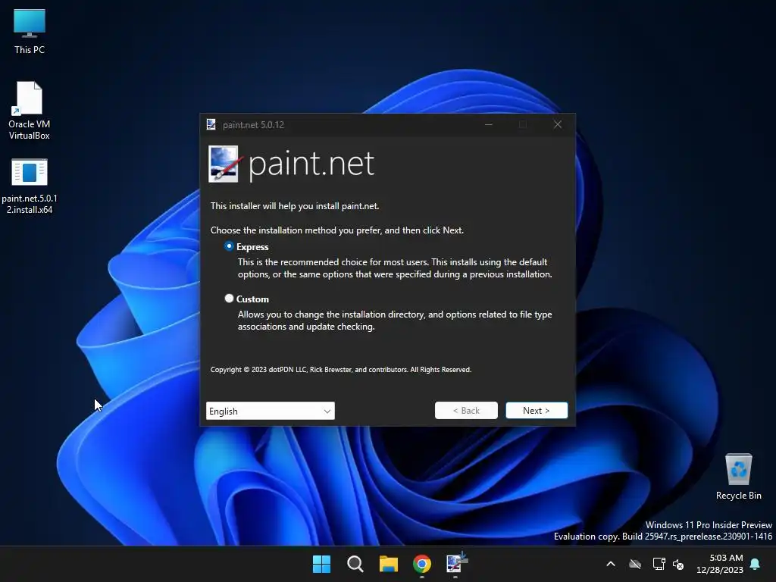This screenshot has height=582, width=776.
Task: Click 'This installer will help you install' text
Action: 295,206
